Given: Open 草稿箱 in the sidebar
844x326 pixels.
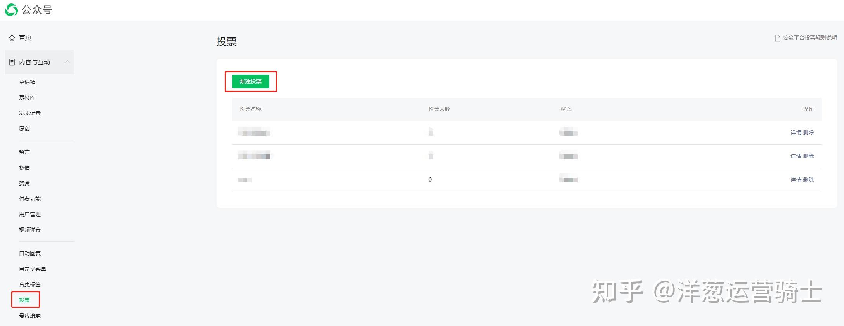Looking at the screenshot, I should click(x=27, y=82).
